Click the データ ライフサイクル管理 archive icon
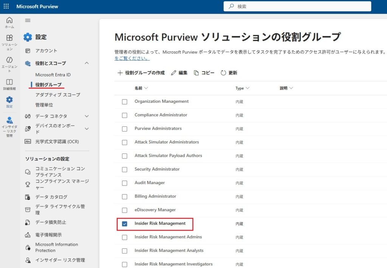This screenshot has height=268, width=387. pos(28,210)
